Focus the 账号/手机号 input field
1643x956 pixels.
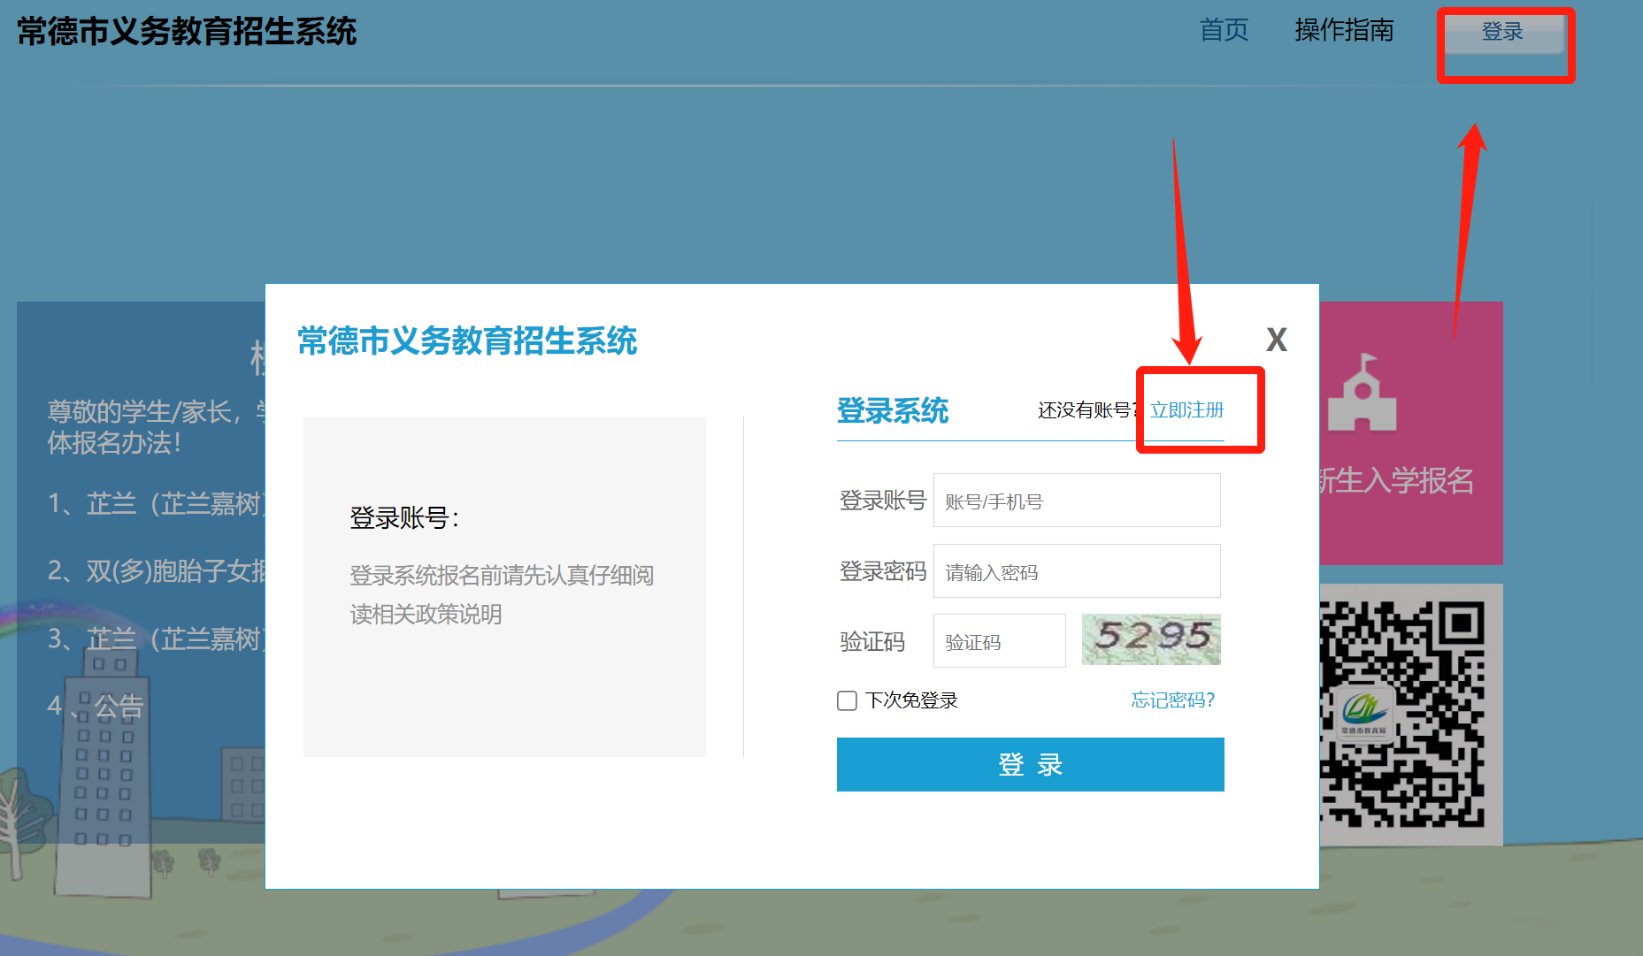pyautogui.click(x=1077, y=501)
